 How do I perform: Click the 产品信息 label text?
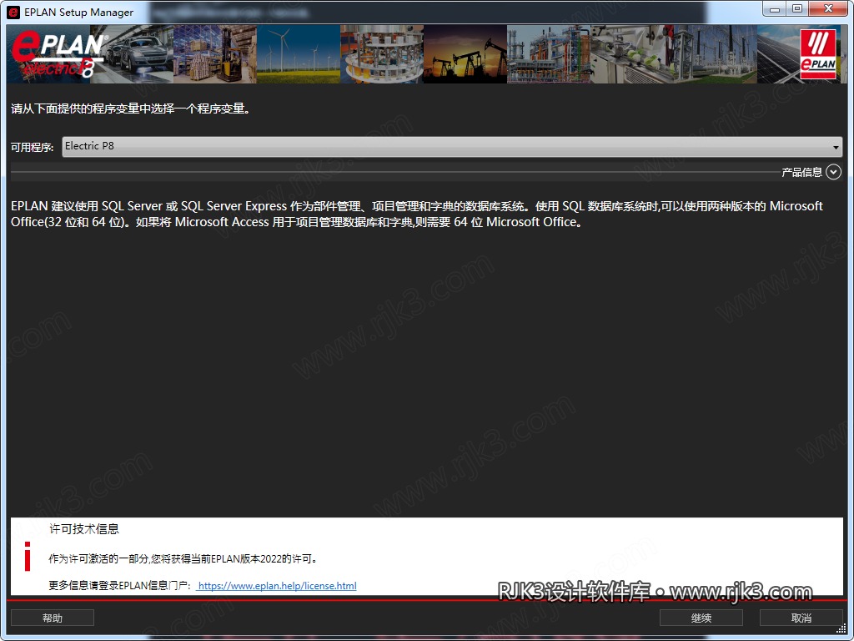click(801, 172)
